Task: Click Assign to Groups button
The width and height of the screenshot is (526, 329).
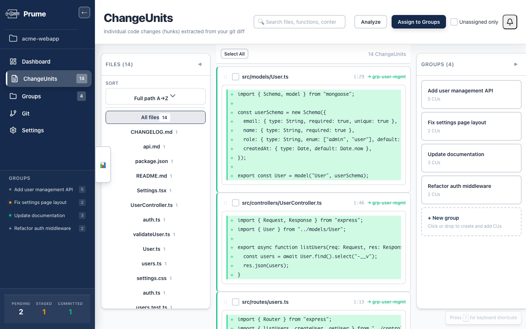Action: coord(419,22)
